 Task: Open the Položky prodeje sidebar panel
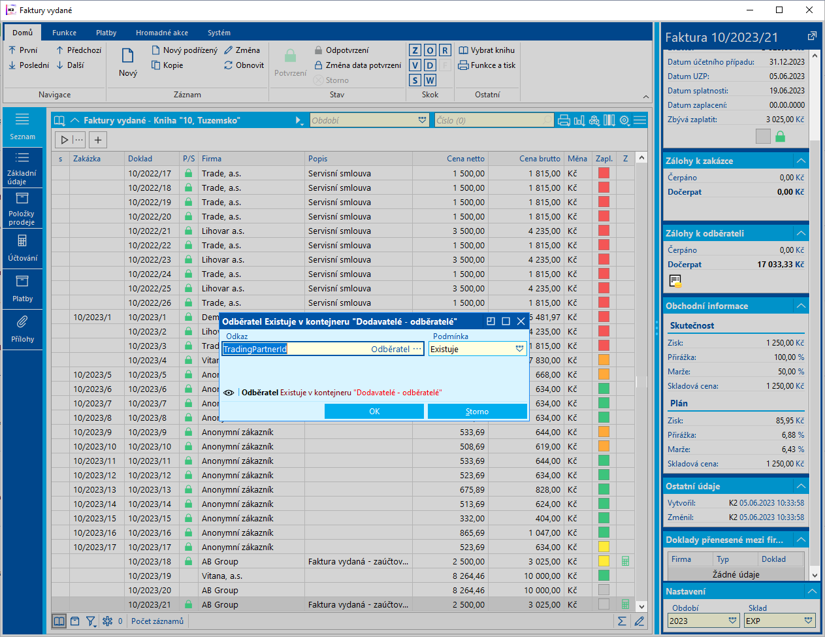[22, 208]
